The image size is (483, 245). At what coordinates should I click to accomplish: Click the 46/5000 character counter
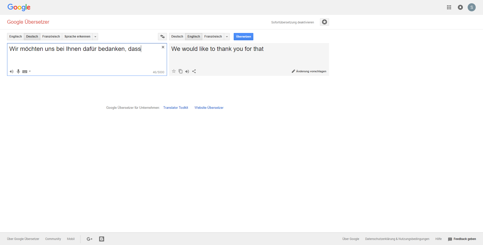tap(158, 72)
